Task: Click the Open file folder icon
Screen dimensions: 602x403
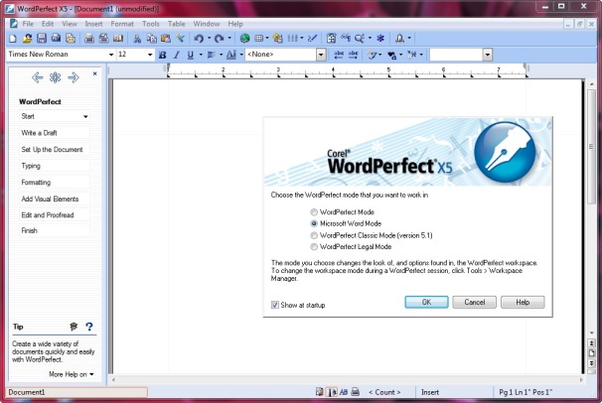Action: (27, 39)
